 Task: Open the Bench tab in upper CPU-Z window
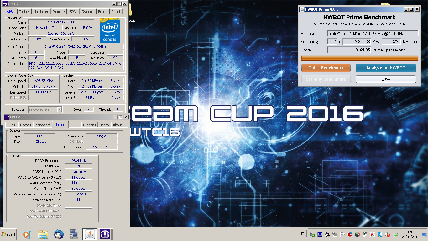pyautogui.click(x=102, y=12)
